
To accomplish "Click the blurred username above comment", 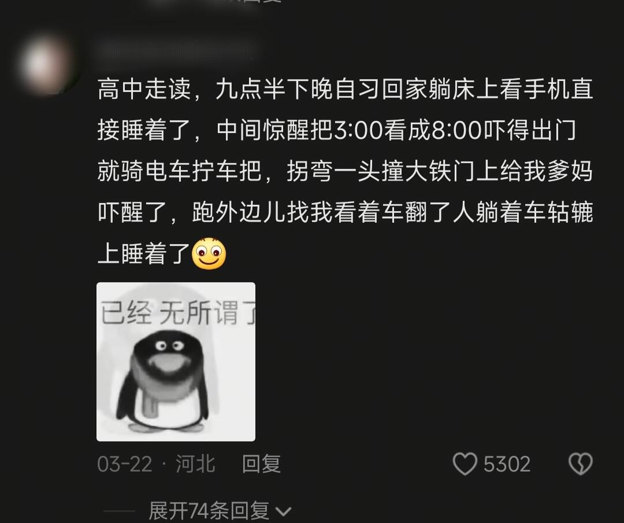I will click(x=177, y=50).
